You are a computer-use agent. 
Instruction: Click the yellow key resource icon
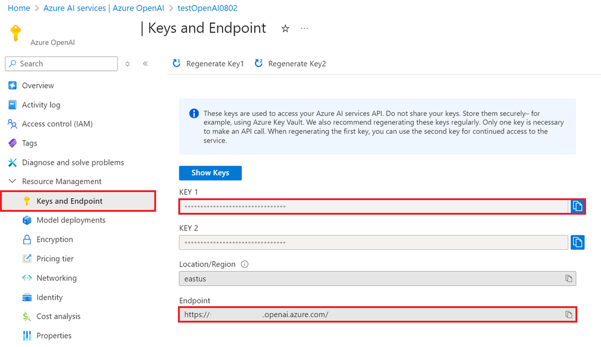tap(16, 32)
